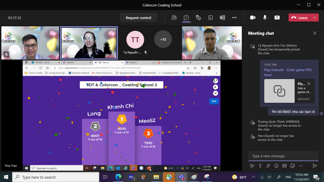The height and width of the screenshot is (182, 324).
Task: Open the sticker picker in chat
Action: 293,166
